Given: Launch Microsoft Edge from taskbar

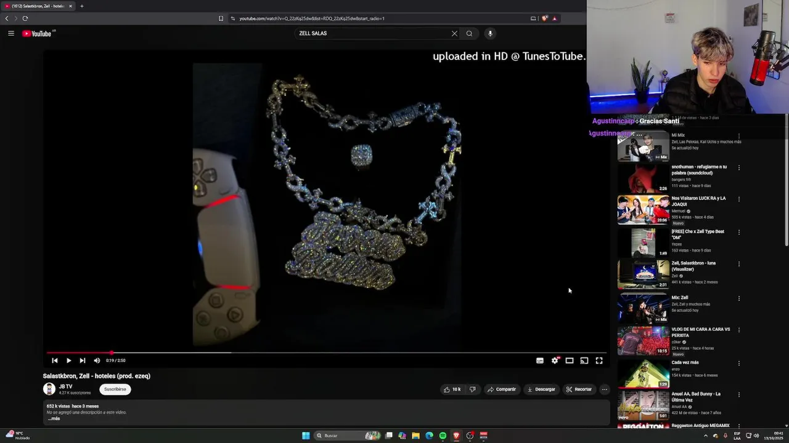Looking at the screenshot, I should [x=430, y=436].
